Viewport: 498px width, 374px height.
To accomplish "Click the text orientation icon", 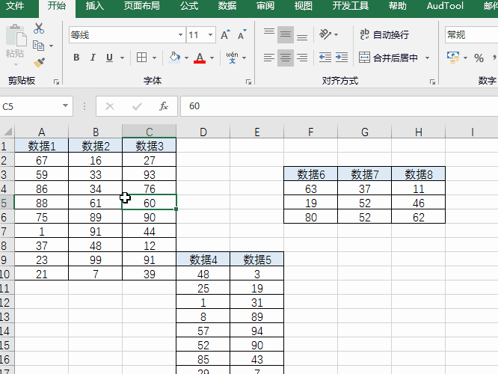I will (x=325, y=34).
